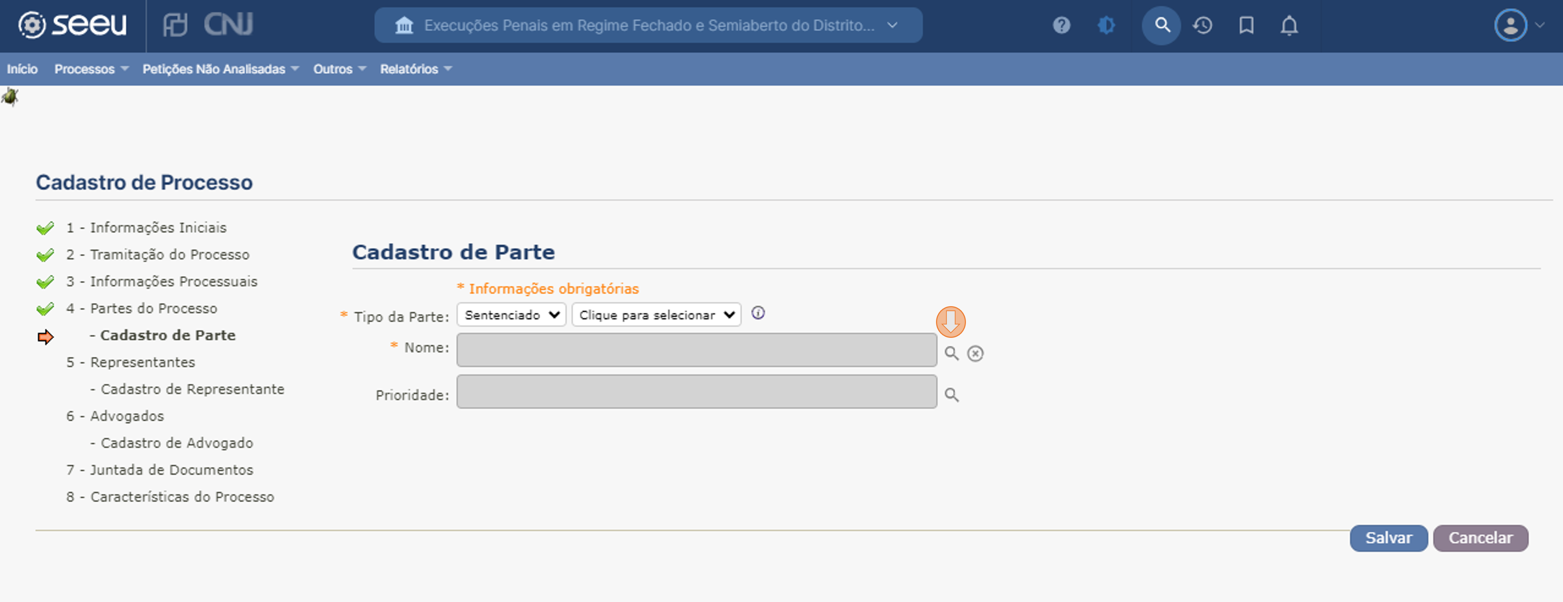This screenshot has width=1563, height=602.
Task: Open the notifications bell
Action: [x=1289, y=26]
